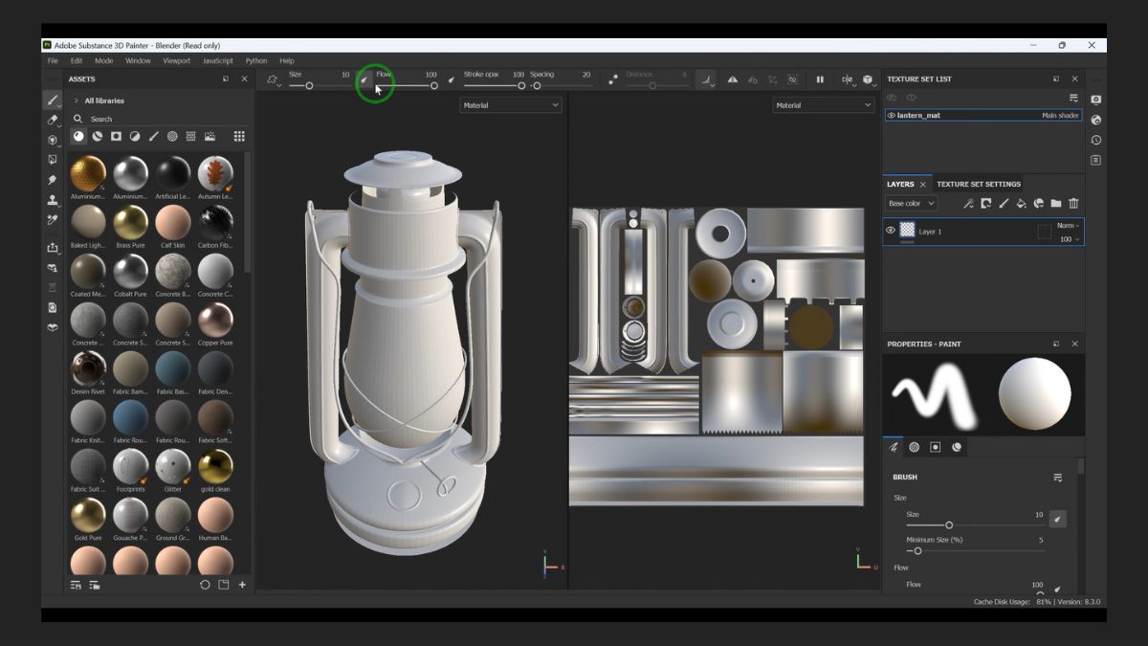Filter assets by Textures grid icon

(191, 137)
